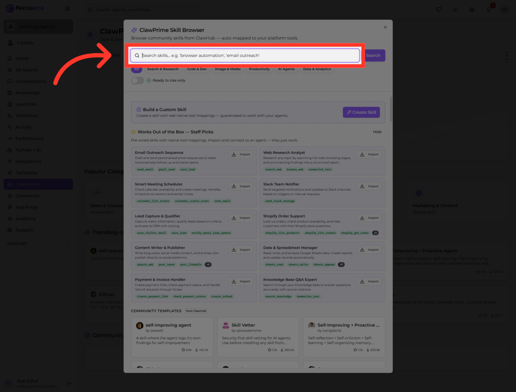Select the Code & Dev category filter
Image resolution: width=516 pixels, height=392 pixels.
click(197, 69)
